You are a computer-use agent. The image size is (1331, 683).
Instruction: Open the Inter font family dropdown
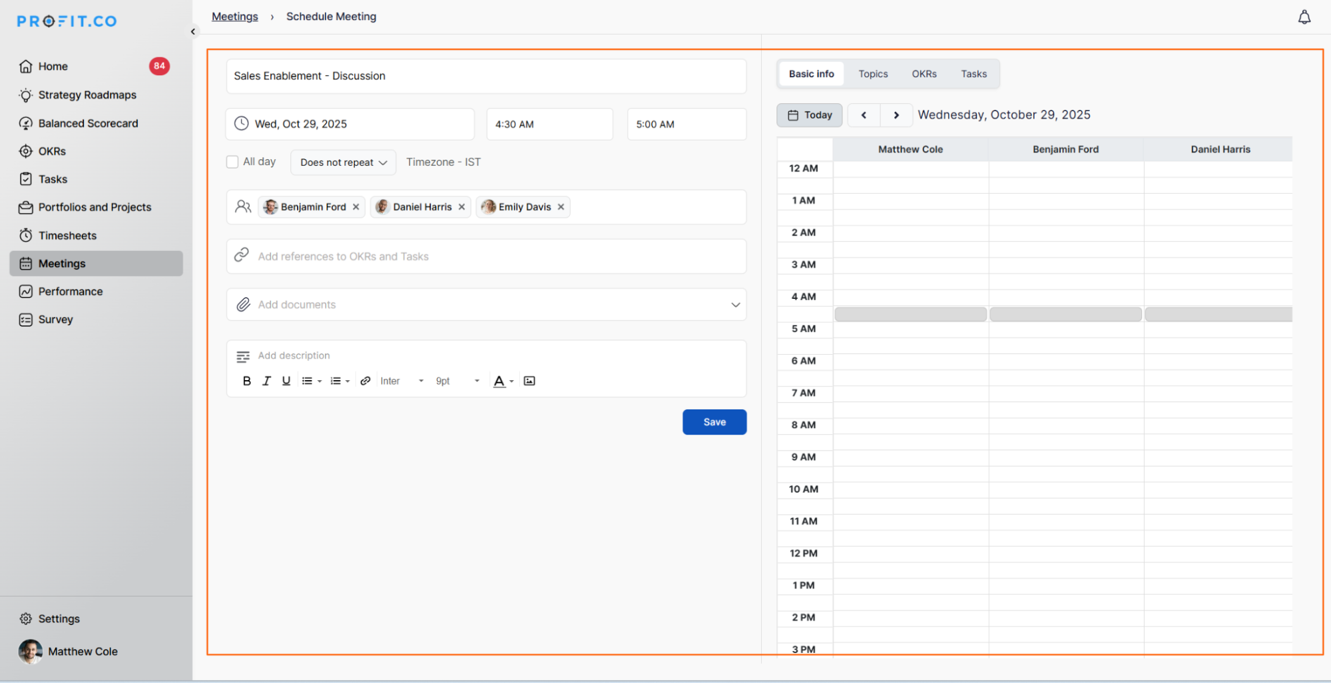[402, 381]
